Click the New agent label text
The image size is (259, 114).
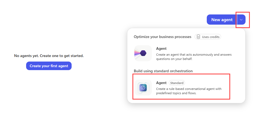tap(222, 20)
